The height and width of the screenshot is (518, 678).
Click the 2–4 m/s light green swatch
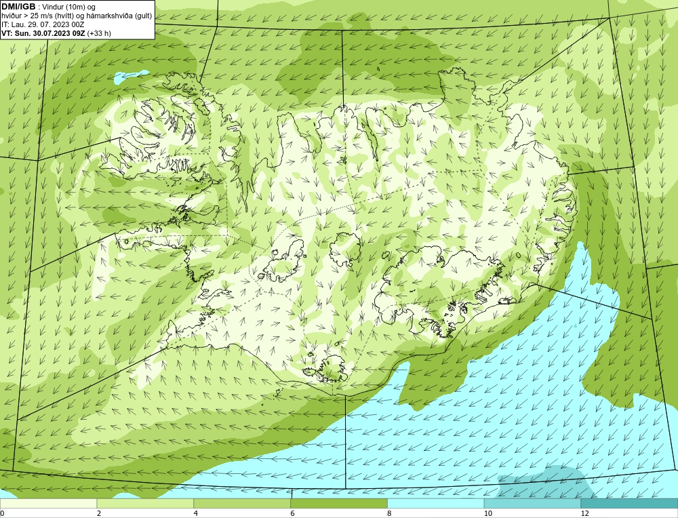[145, 504]
